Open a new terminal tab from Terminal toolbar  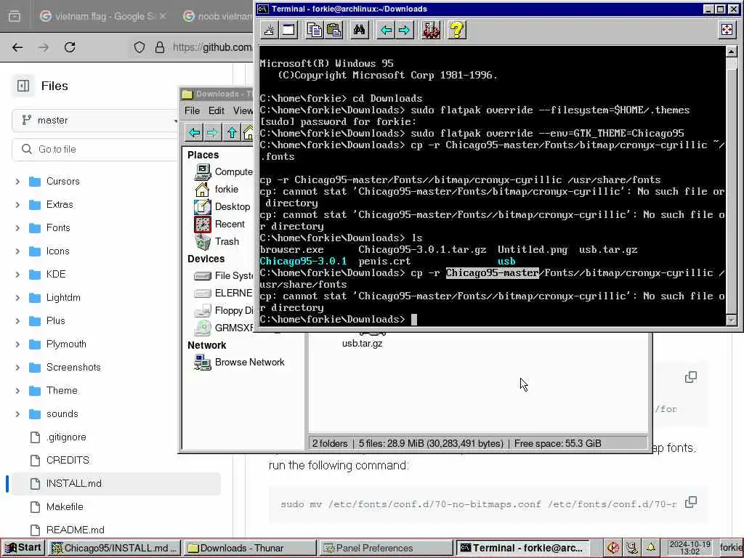(x=269, y=31)
